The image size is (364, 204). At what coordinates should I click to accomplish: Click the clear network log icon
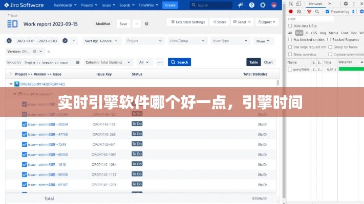pos(299,11)
